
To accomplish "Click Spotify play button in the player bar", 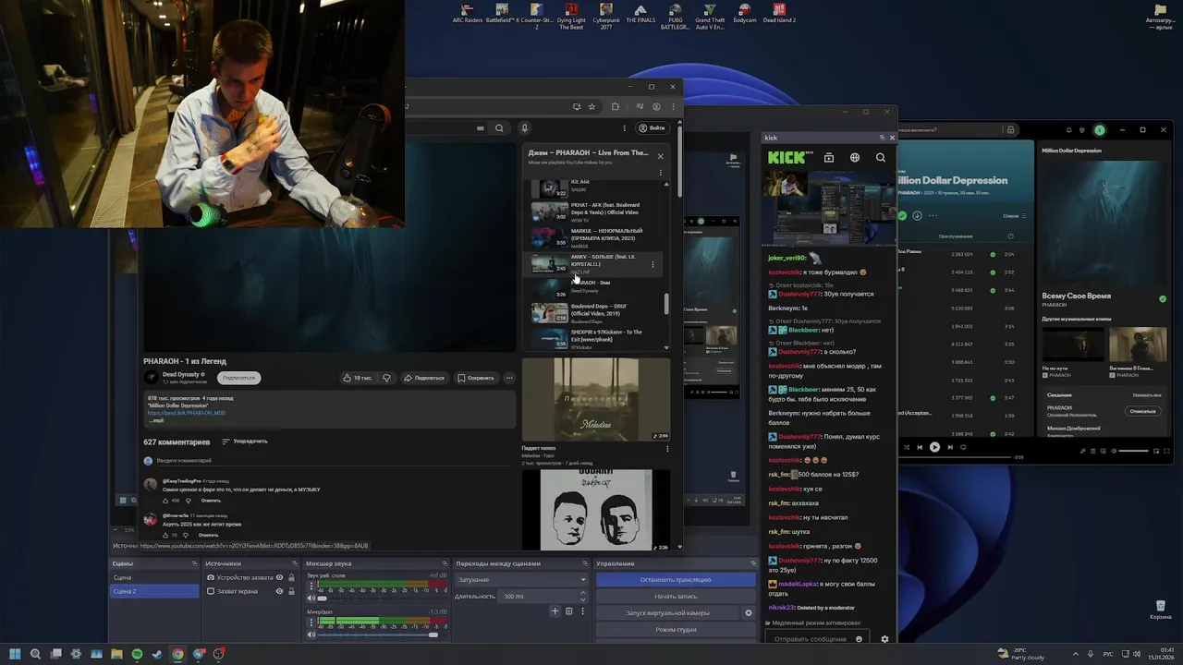I will [x=934, y=447].
